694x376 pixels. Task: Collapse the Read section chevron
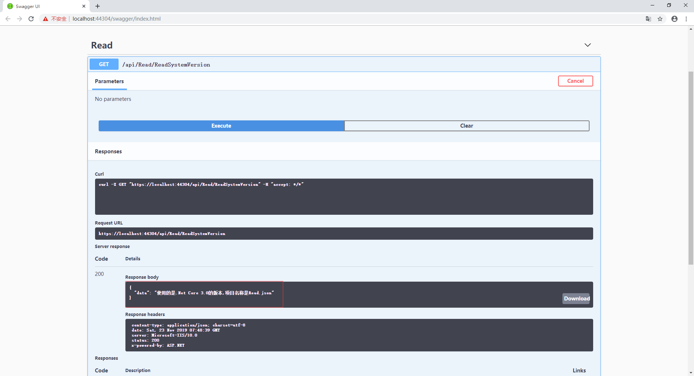[587, 45]
